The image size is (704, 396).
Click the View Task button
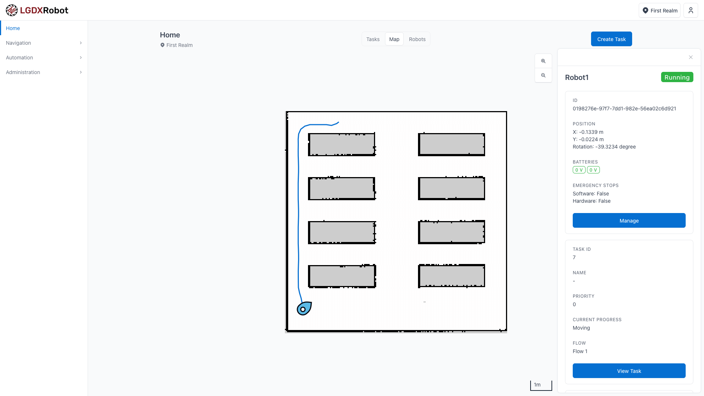(x=629, y=371)
